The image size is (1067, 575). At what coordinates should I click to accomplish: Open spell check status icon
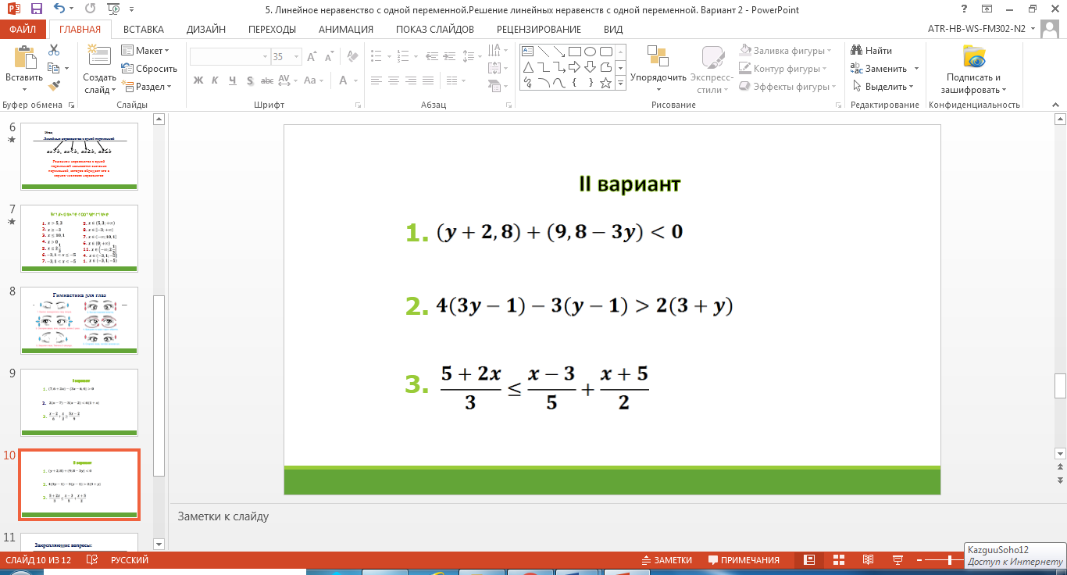click(92, 560)
